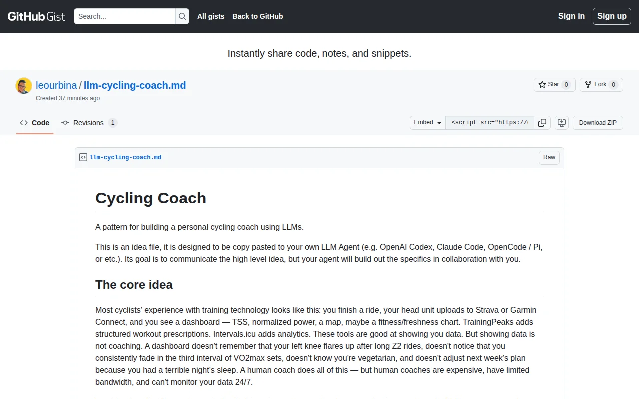Click the llm-cycling-coach.md file header link
The image size is (639, 399).
[125, 157]
